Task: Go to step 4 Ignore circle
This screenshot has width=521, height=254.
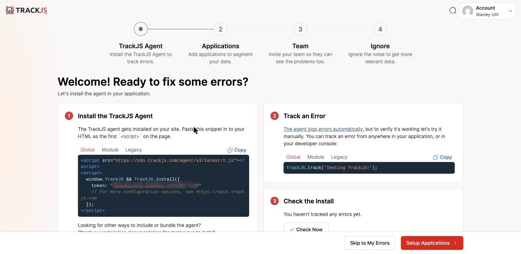Action: 380,29
